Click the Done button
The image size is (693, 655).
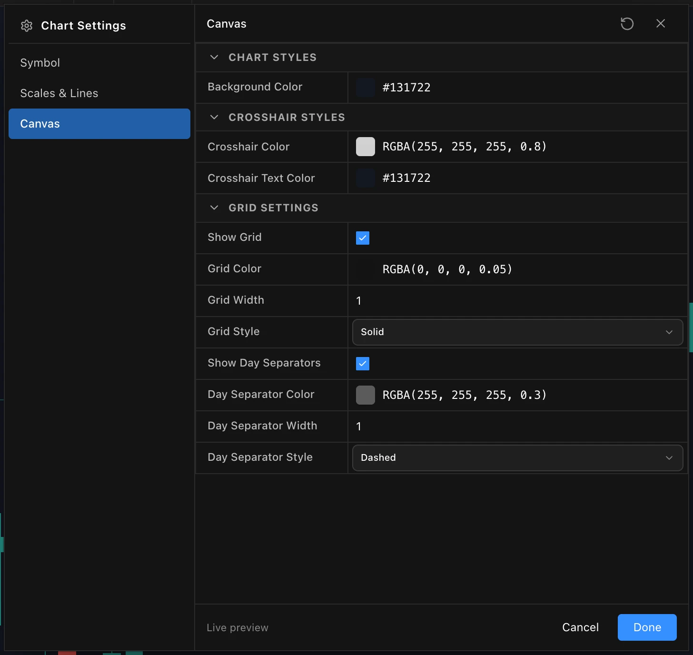(x=647, y=627)
